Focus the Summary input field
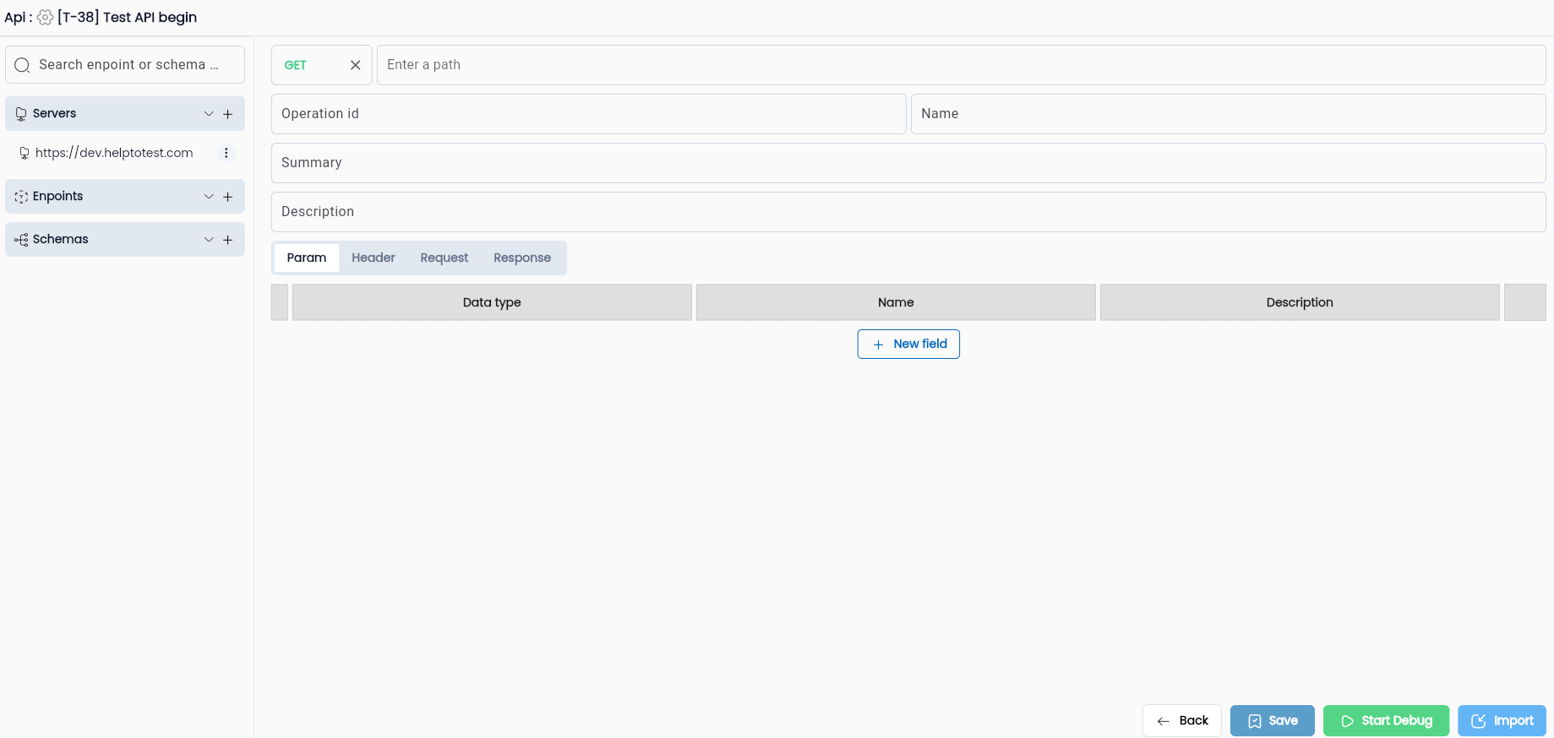1554x738 pixels. [908, 163]
